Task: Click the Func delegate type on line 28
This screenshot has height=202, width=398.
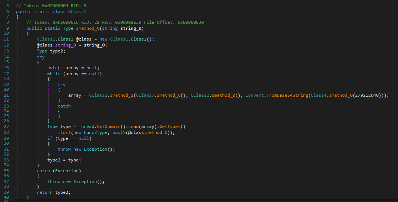Action: (x=89, y=132)
